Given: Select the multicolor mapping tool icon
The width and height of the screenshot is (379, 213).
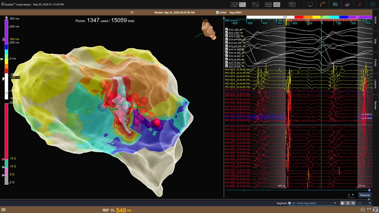Looking at the screenshot, I should [347, 4].
